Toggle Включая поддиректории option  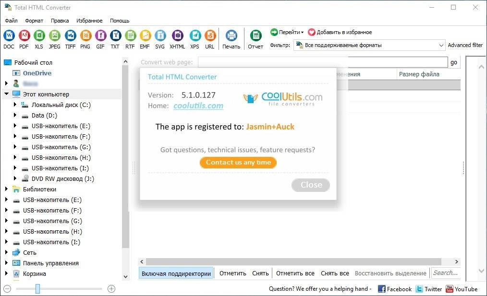click(176, 273)
